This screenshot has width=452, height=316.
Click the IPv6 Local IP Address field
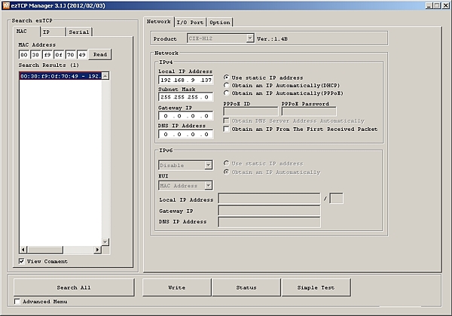coord(269,199)
